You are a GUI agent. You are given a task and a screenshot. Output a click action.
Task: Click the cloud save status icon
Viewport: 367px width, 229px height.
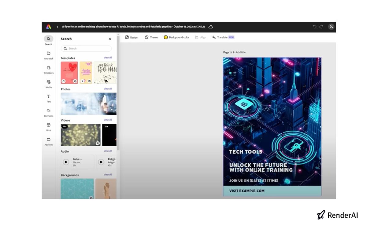[211, 27]
